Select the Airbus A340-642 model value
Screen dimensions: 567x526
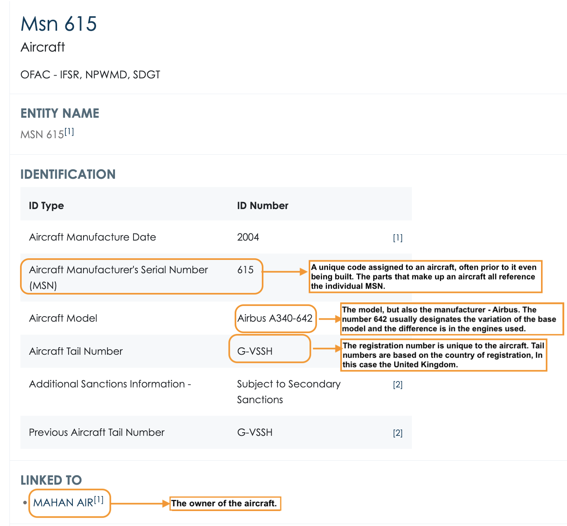(275, 318)
